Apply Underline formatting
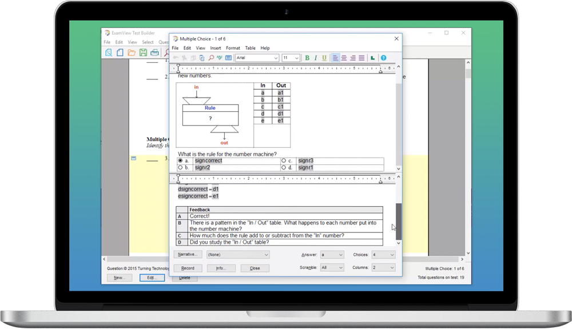This screenshot has height=334, width=572. coord(324,58)
